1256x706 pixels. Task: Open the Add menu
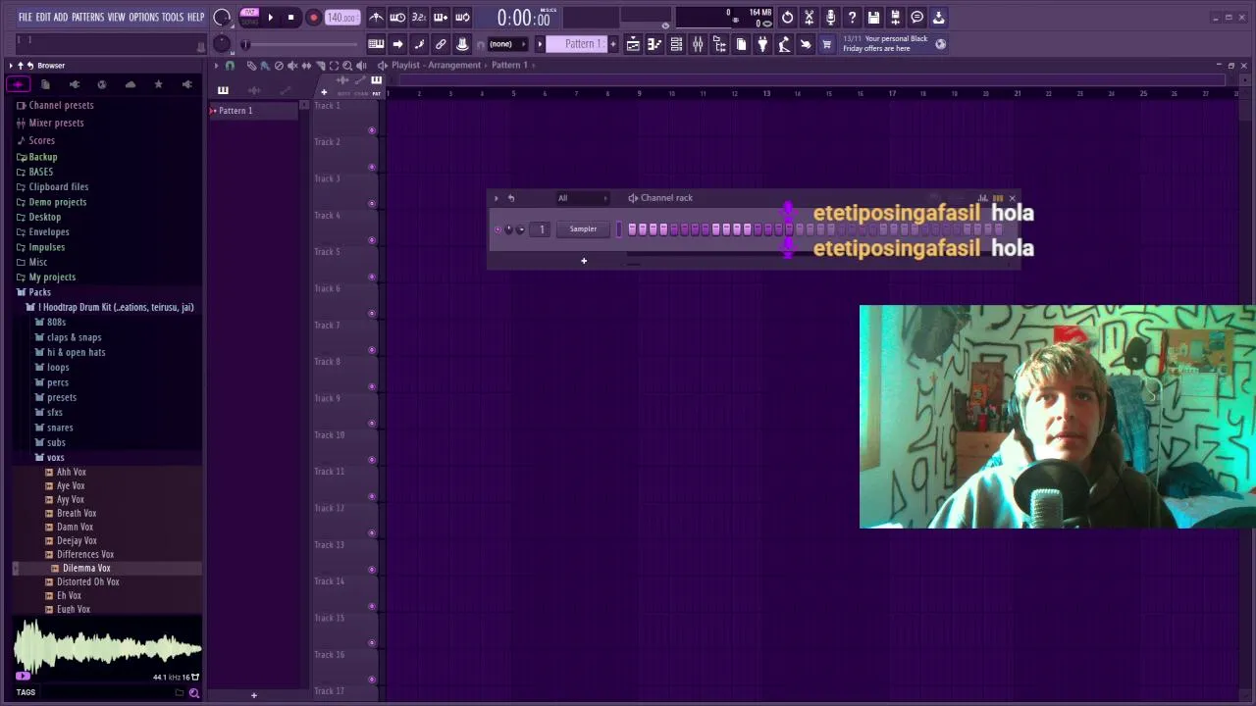click(x=61, y=18)
